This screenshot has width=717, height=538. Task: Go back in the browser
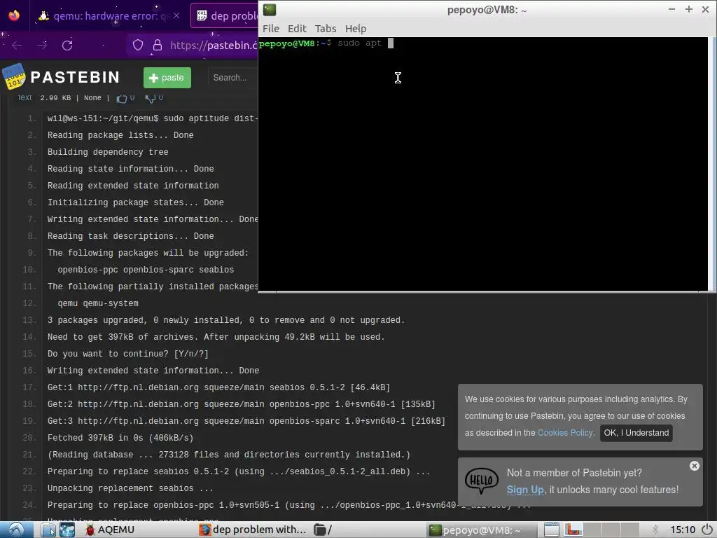[17, 46]
